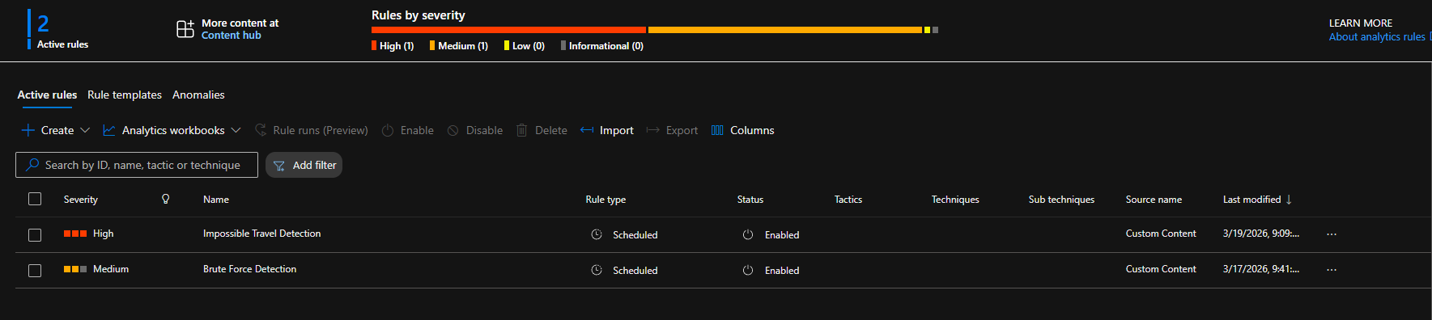Click the Tactics column header
Image resolution: width=1432 pixels, height=320 pixels.
pos(848,199)
